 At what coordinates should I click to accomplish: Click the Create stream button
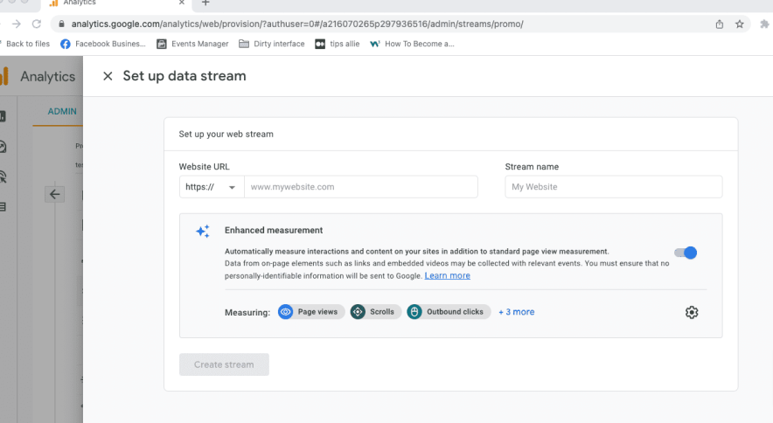point(224,364)
